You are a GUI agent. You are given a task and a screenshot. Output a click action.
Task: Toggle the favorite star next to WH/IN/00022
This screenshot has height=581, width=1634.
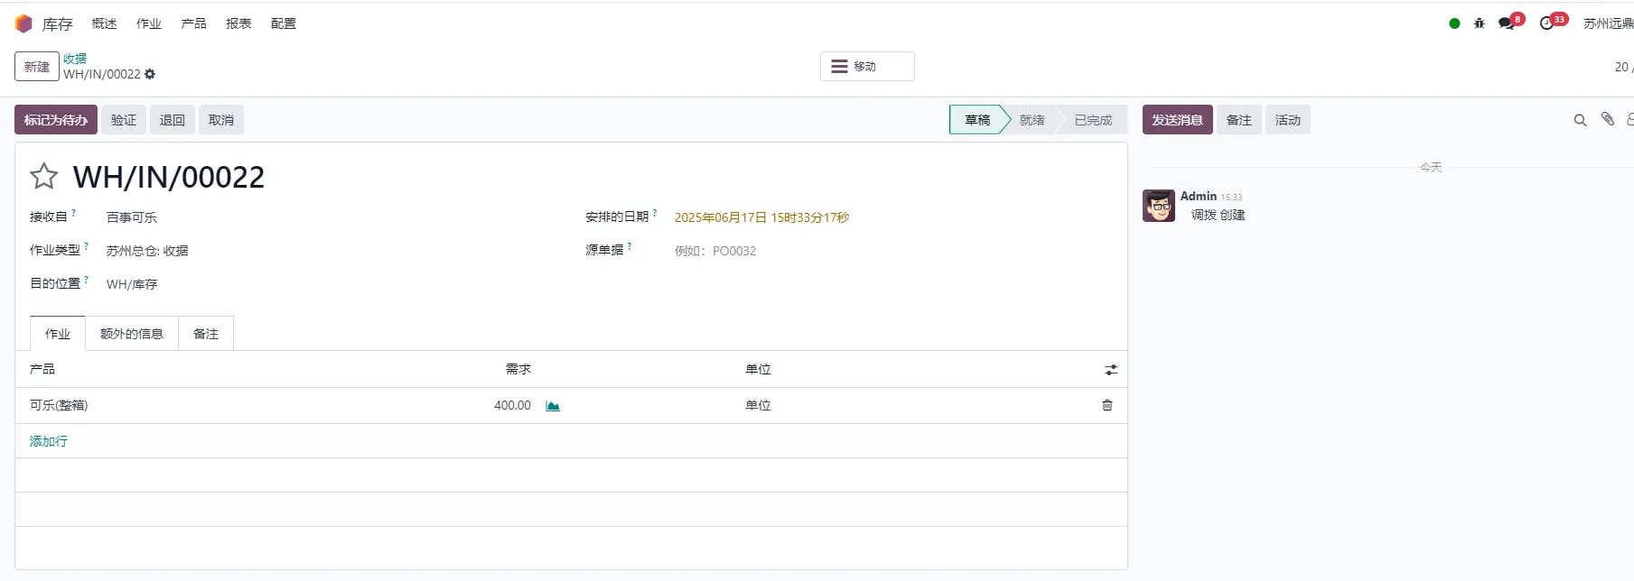[x=43, y=176]
